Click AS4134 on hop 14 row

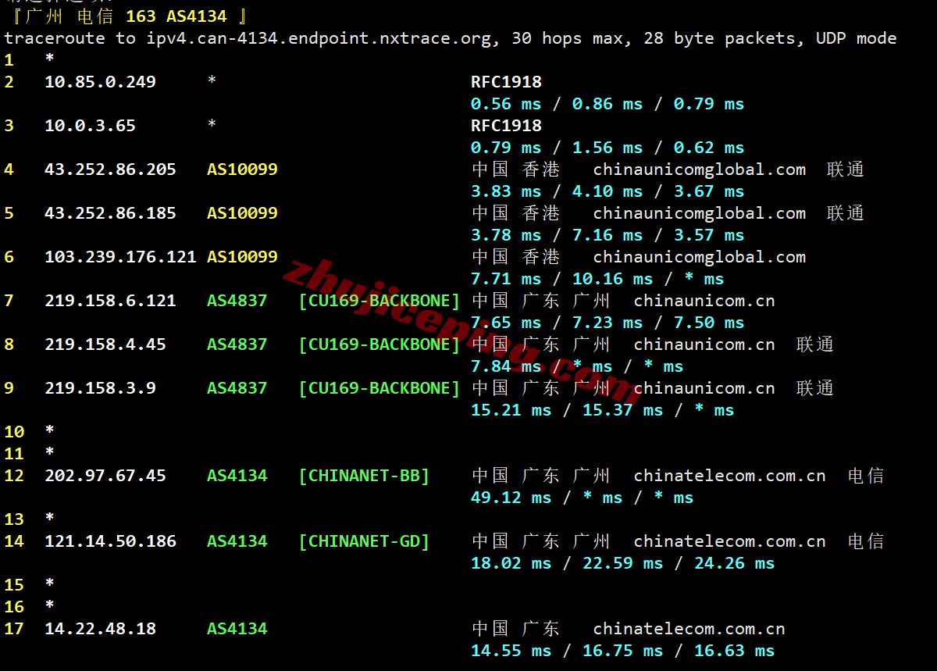[237, 541]
